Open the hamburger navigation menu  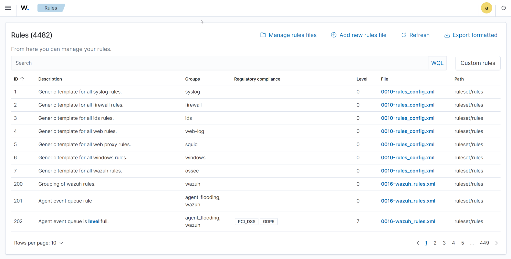pyautogui.click(x=8, y=8)
